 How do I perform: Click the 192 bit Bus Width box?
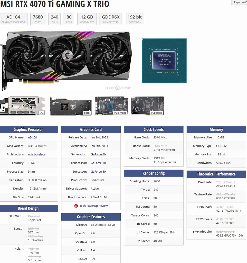[135, 19]
